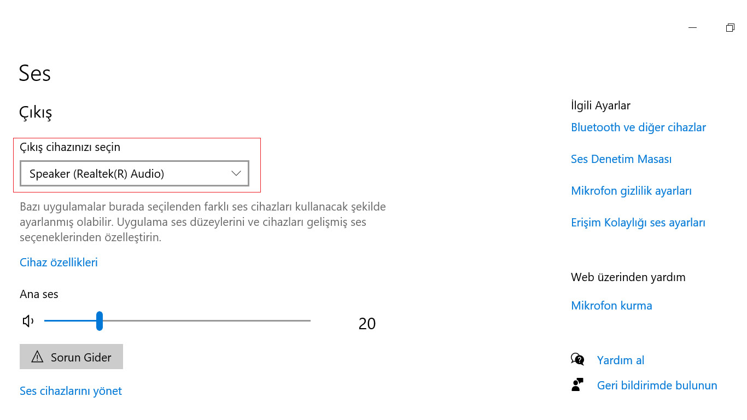Image resolution: width=747 pixels, height=420 pixels.
Task: Minimize the Ses settings window
Action: tap(693, 28)
